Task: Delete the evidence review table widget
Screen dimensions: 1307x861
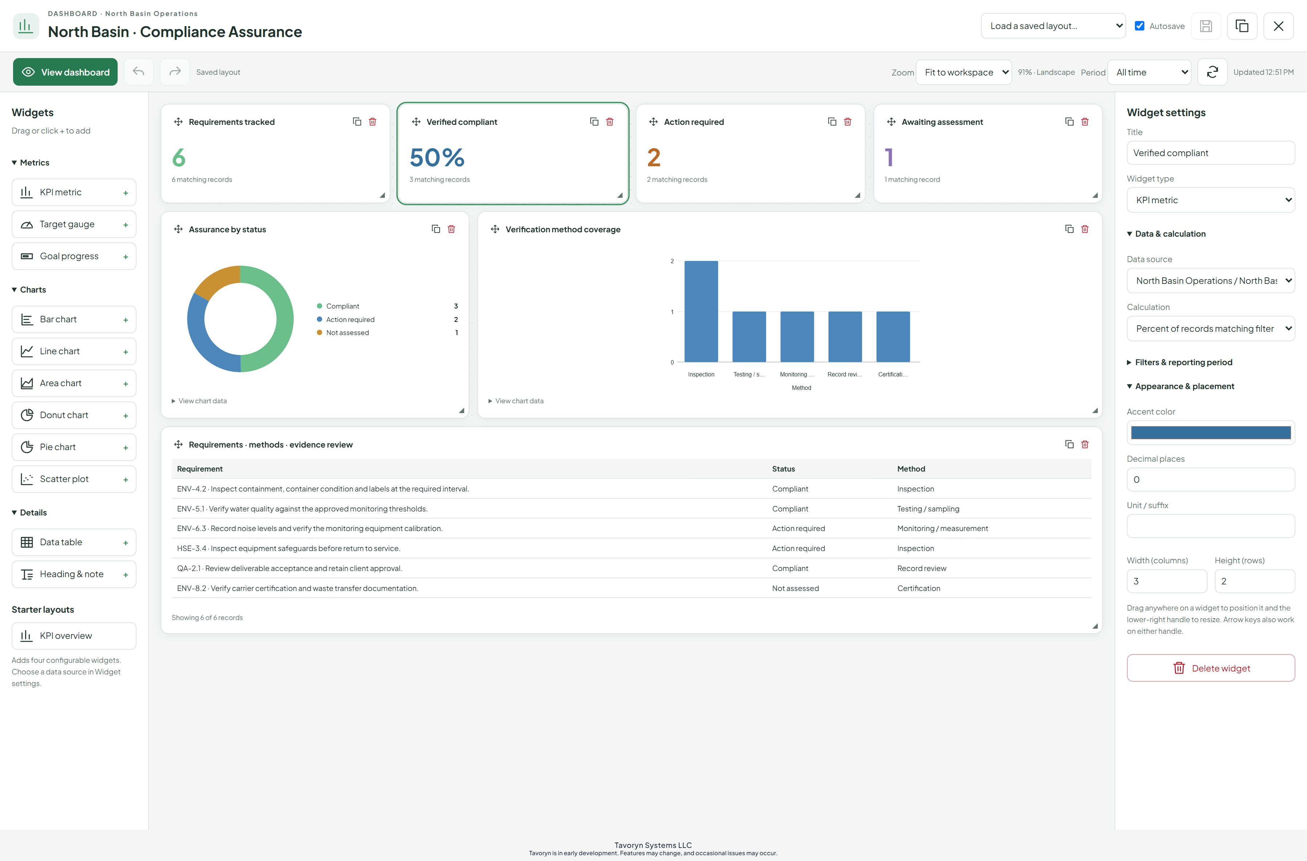Action: coord(1084,444)
